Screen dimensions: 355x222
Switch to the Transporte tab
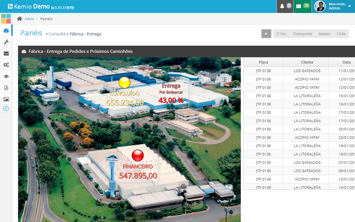(302, 34)
